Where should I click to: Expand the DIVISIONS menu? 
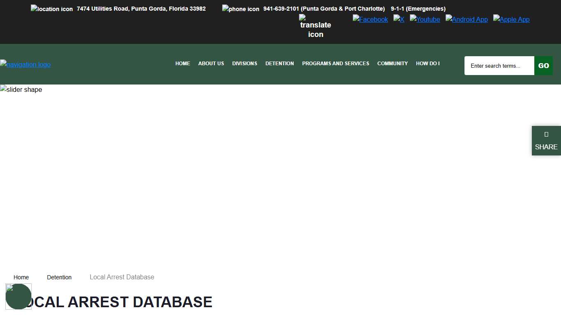coord(245,64)
